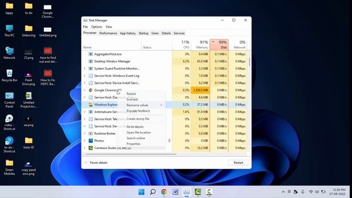Click the AggregatorHost.exe process icon
The image size is (352, 198).
[x=91, y=54]
